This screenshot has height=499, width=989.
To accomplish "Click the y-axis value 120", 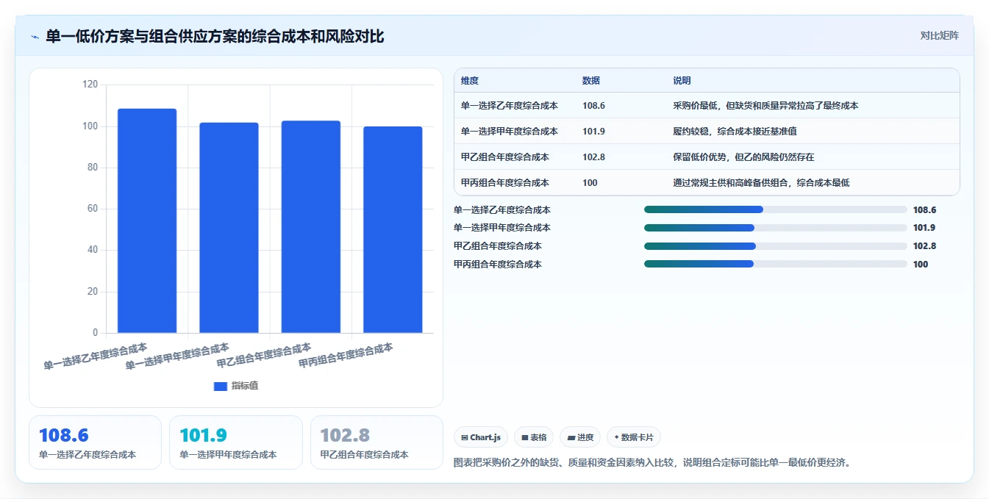I will [x=90, y=85].
